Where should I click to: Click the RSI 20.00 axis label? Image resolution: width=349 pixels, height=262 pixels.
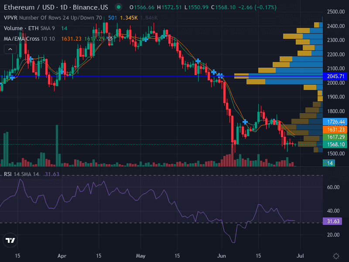[333, 235]
